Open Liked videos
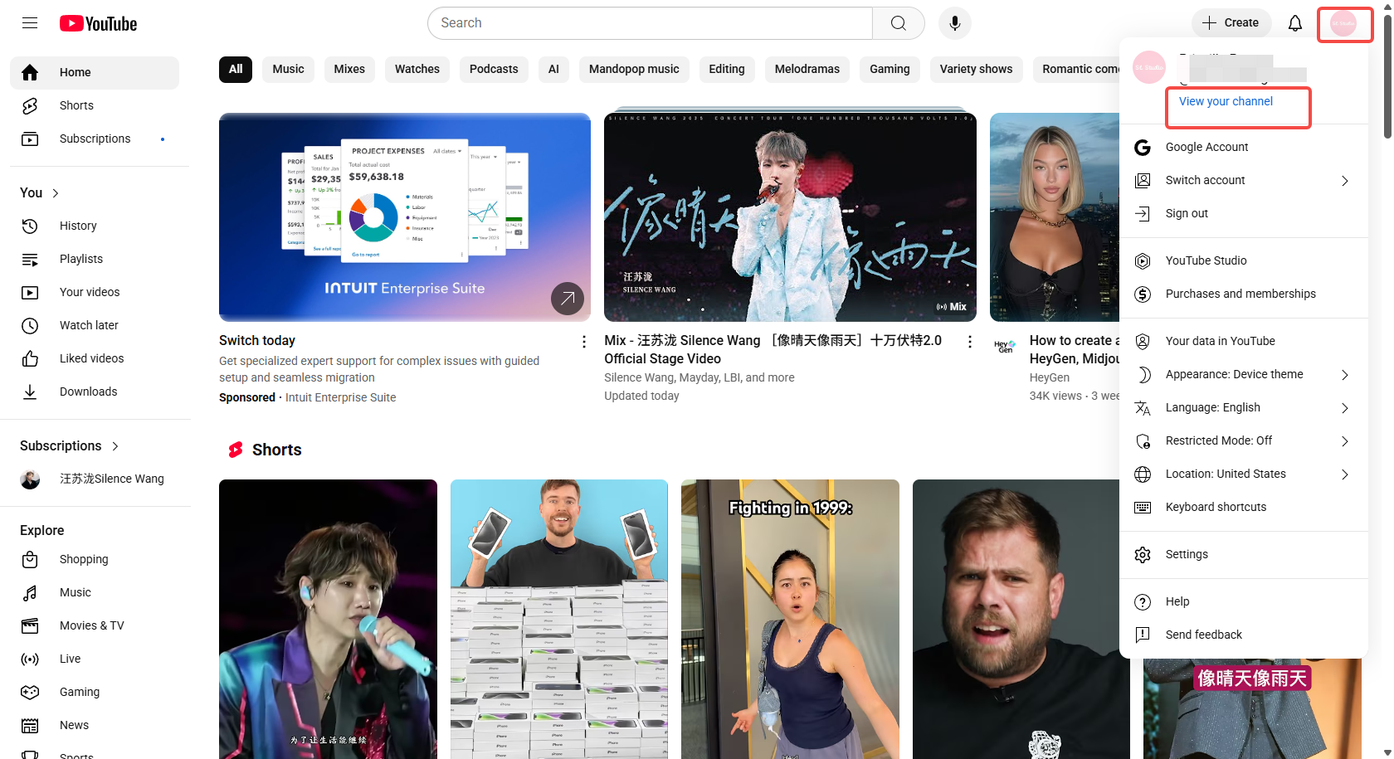The height and width of the screenshot is (759, 1394). (x=95, y=358)
